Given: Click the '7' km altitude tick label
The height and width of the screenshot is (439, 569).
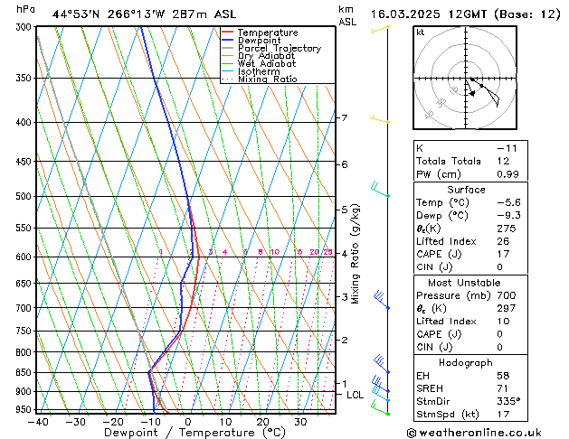Looking at the screenshot, I should 344,117.
